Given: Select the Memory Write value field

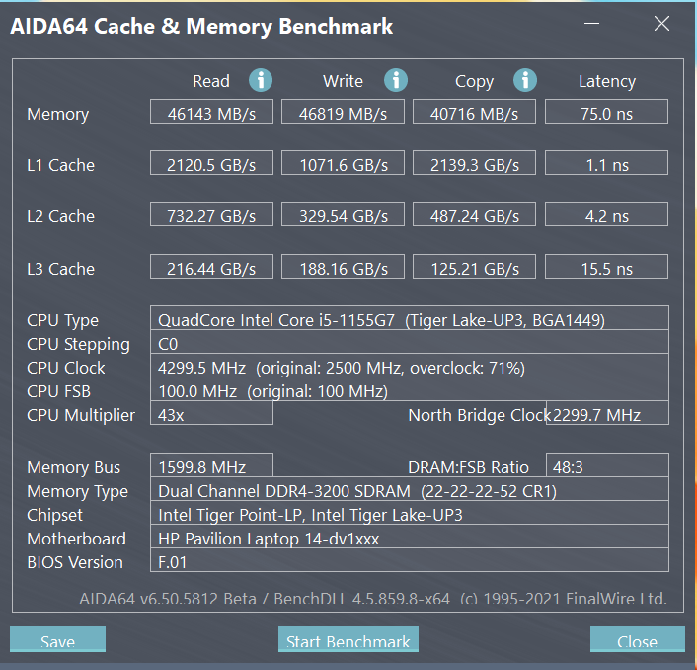Looking at the screenshot, I should 343,113.
